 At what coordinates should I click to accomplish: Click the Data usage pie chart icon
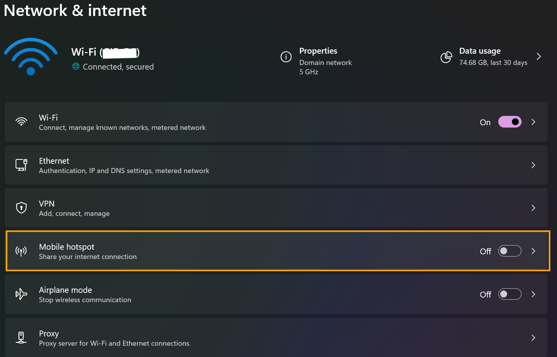(x=446, y=57)
